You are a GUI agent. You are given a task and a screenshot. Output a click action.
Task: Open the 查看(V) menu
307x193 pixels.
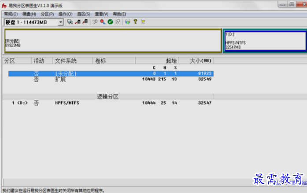point(101,14)
